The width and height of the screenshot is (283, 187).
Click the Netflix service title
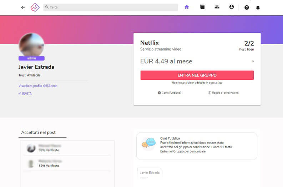click(x=150, y=43)
